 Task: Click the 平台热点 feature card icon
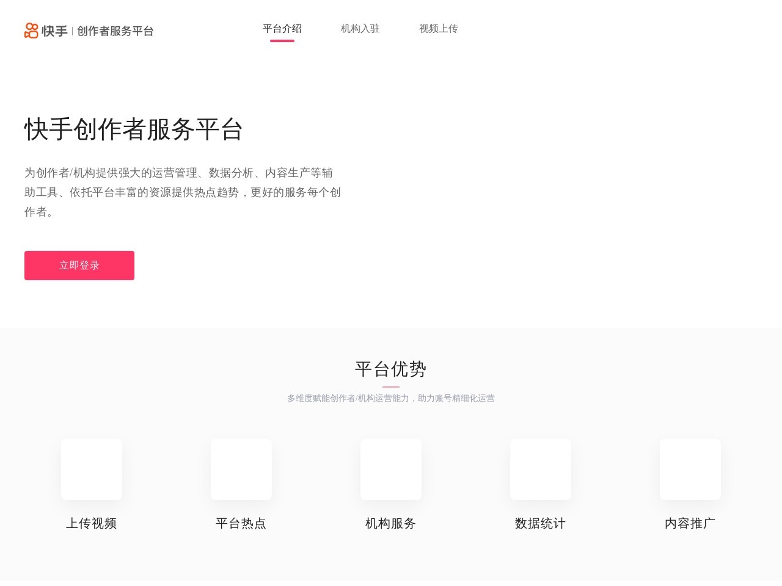(241, 469)
